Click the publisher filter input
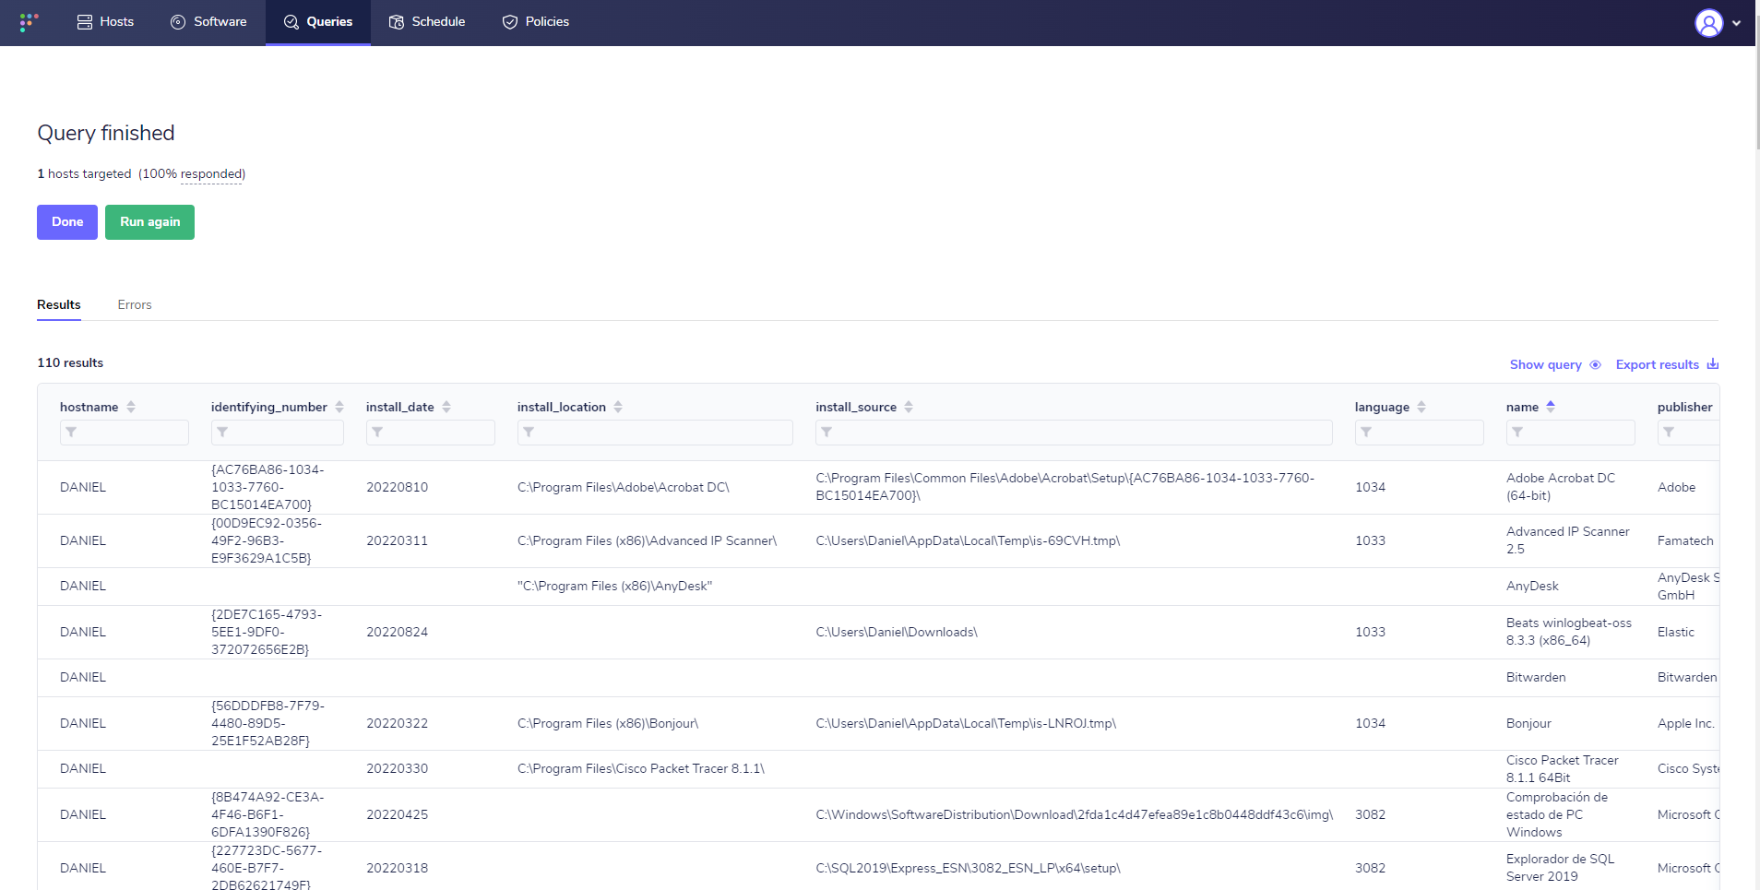 (1689, 432)
